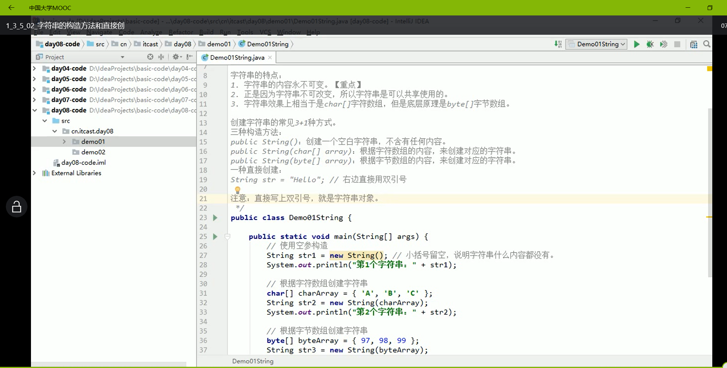Expand the day05-code module
Image resolution: width=727 pixels, height=368 pixels.
coord(34,79)
